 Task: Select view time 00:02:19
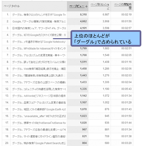[x=126, y=14]
